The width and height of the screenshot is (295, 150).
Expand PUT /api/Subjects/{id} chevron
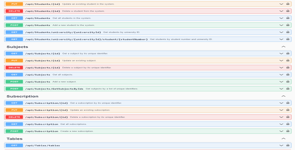pyautogui.click(x=281, y=61)
